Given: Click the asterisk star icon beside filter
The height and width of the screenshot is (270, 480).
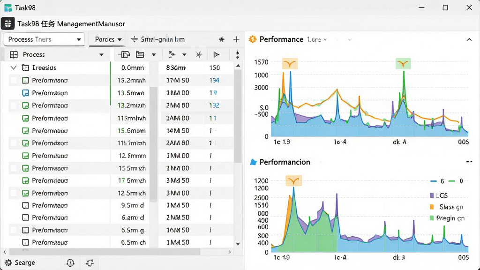Looking at the screenshot, I should [222, 39].
